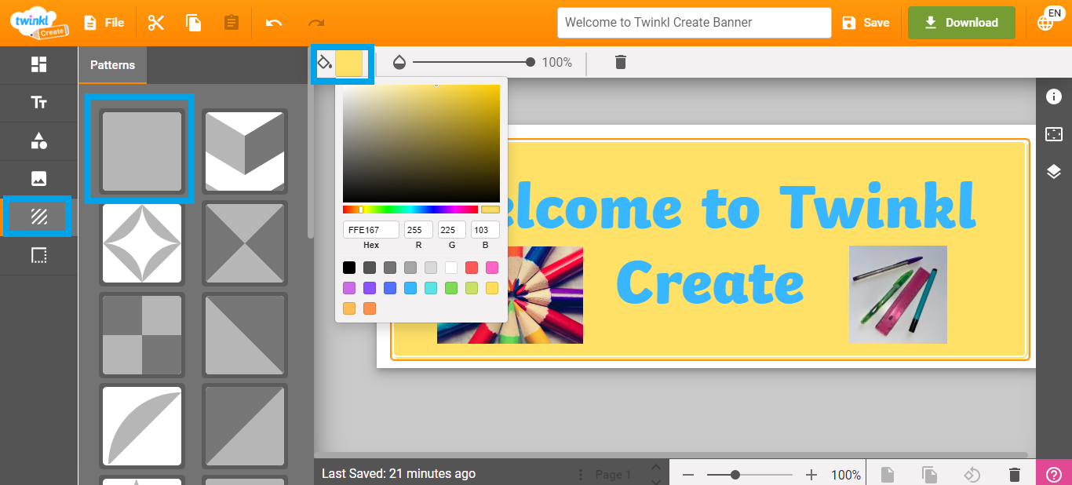Screen dimensions: 1072x485
Task: Open the three-dot menu next to Page 1
Action: click(x=579, y=474)
